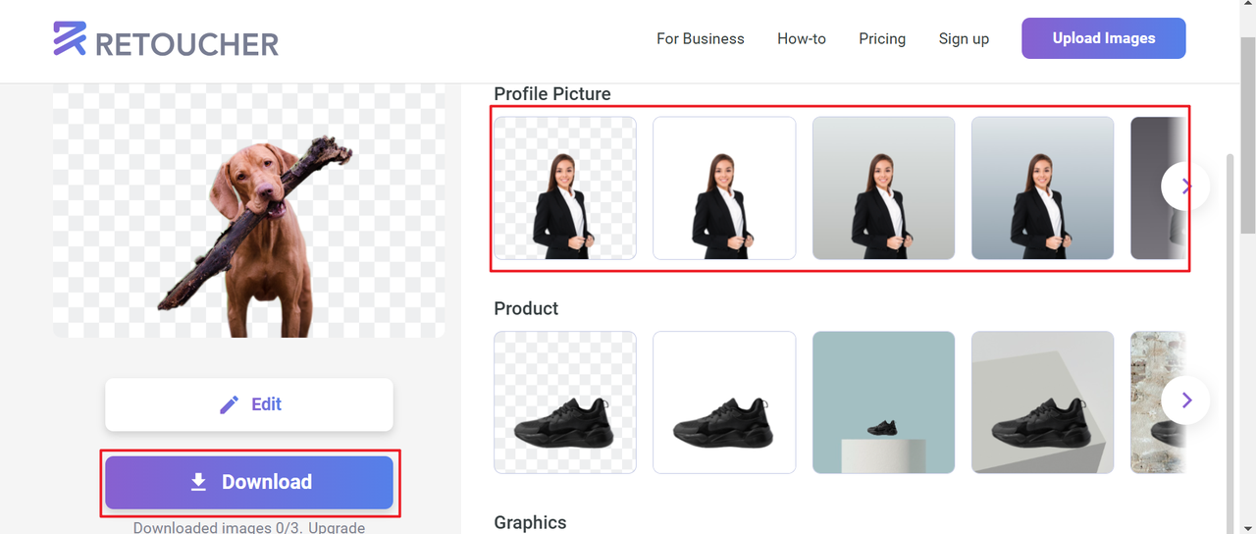Open the How-to page
Screen dimensions: 1256x534
coord(802,38)
